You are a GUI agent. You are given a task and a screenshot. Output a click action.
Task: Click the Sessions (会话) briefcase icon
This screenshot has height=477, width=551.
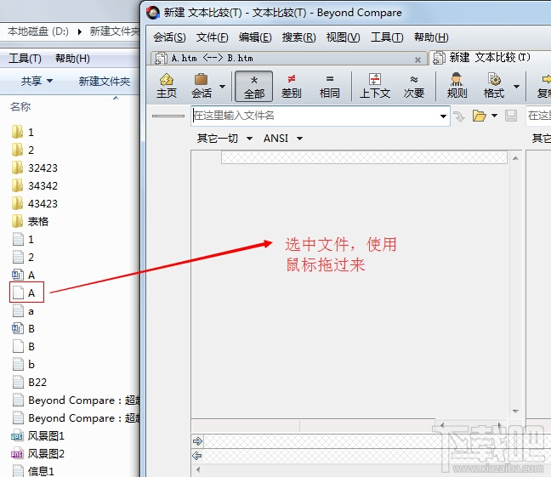202,86
